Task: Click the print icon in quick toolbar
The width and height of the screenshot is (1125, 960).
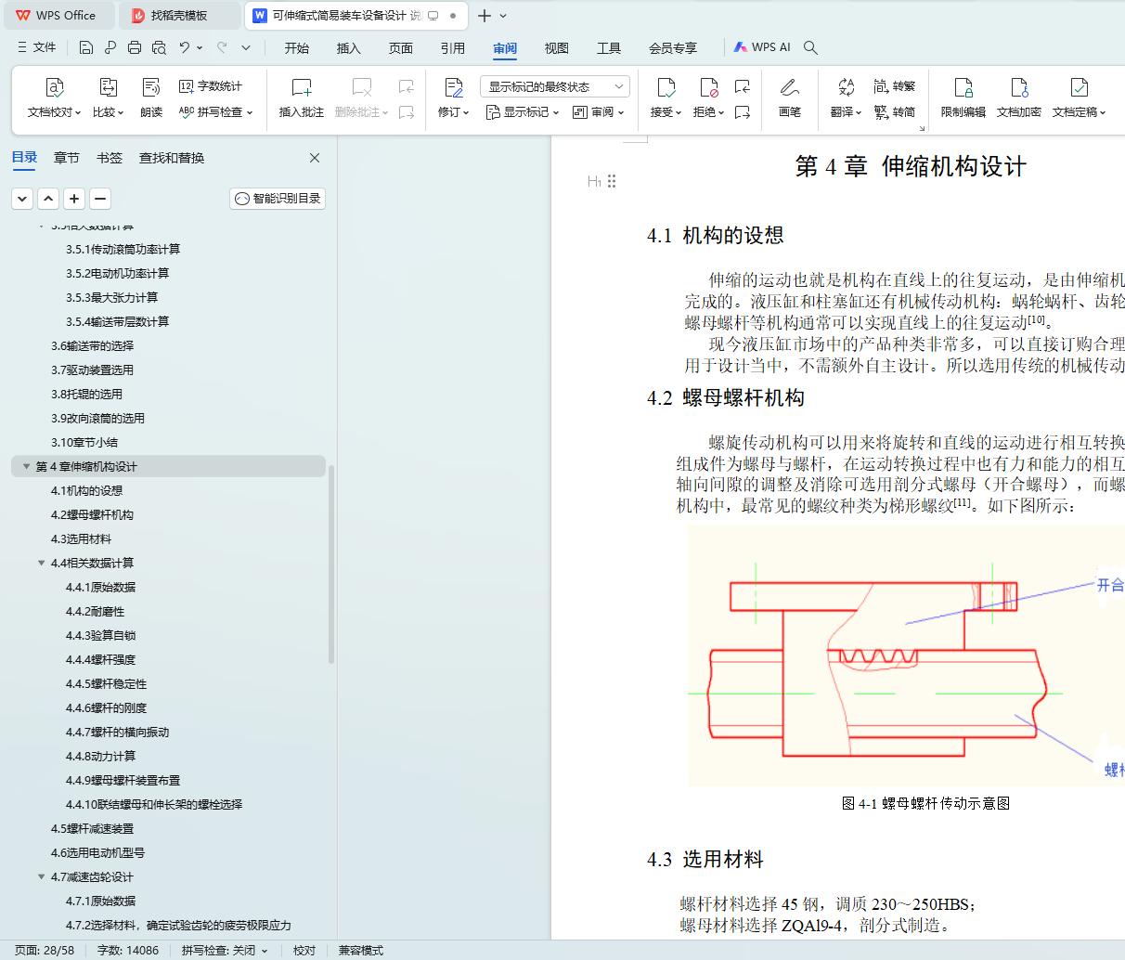Action: pyautogui.click(x=135, y=47)
